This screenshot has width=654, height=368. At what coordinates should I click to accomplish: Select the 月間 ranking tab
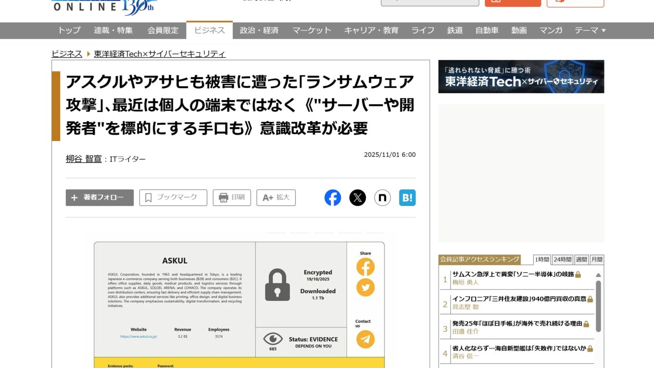point(597,259)
